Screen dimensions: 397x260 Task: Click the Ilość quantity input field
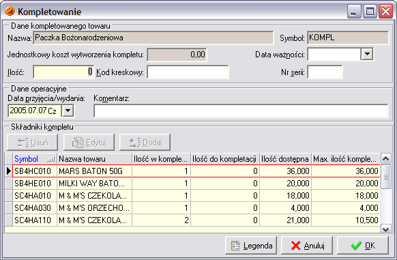point(63,72)
